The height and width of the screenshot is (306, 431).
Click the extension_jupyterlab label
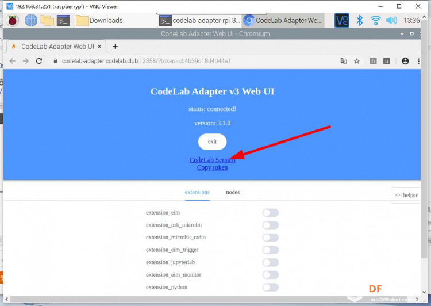(x=171, y=262)
